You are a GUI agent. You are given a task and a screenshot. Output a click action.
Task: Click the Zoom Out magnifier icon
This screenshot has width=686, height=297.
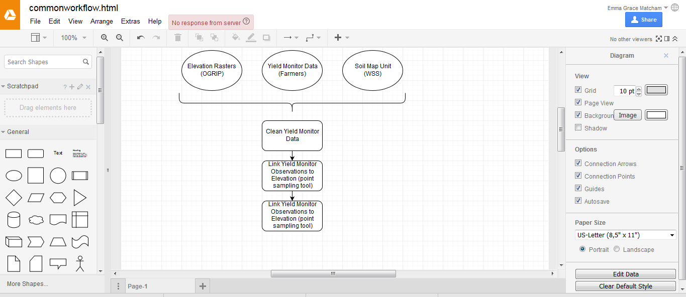(120, 38)
